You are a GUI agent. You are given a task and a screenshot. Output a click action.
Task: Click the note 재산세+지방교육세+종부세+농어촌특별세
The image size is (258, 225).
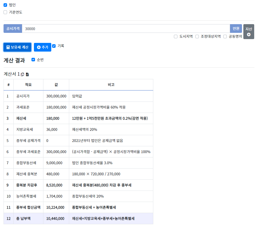click(x=103, y=218)
